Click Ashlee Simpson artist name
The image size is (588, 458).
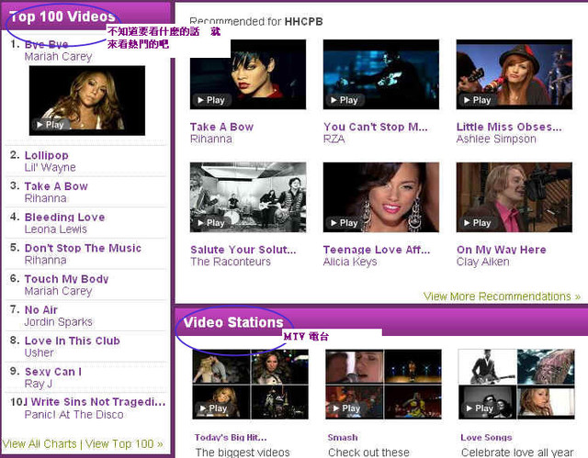[x=496, y=139]
